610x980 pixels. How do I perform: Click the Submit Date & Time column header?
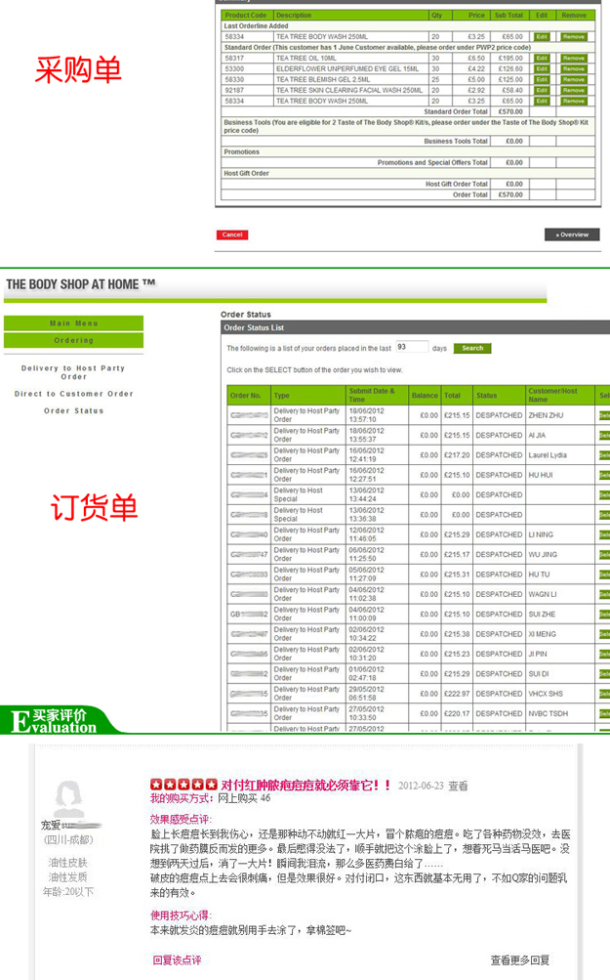tap(371, 396)
